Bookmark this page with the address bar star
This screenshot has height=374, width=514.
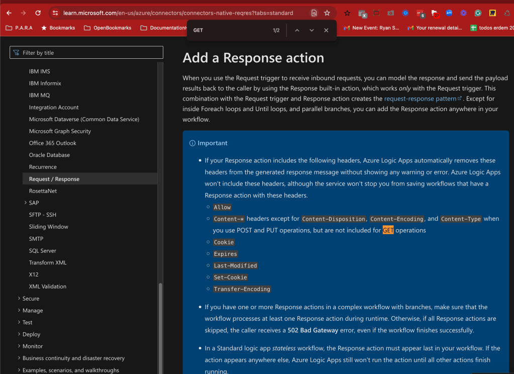[327, 13]
